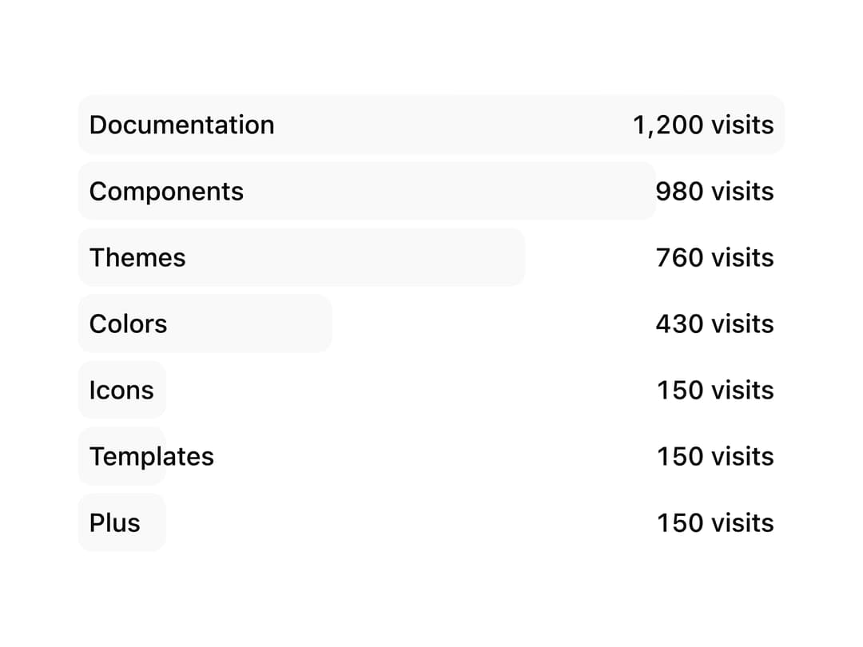Open the Templates entry label

point(151,457)
